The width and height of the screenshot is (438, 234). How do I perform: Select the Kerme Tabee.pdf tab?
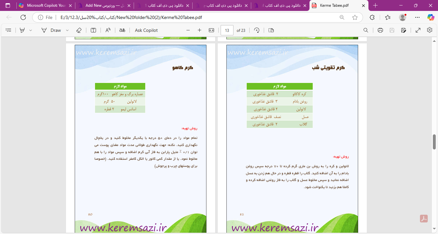click(x=339, y=5)
